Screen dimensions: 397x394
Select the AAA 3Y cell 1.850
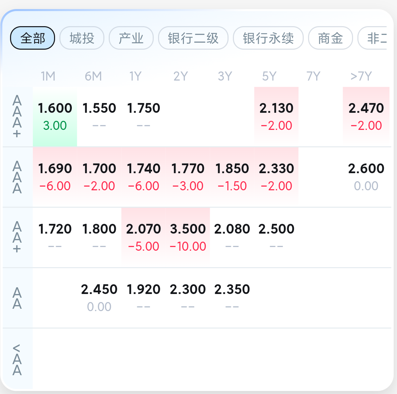coord(232,177)
